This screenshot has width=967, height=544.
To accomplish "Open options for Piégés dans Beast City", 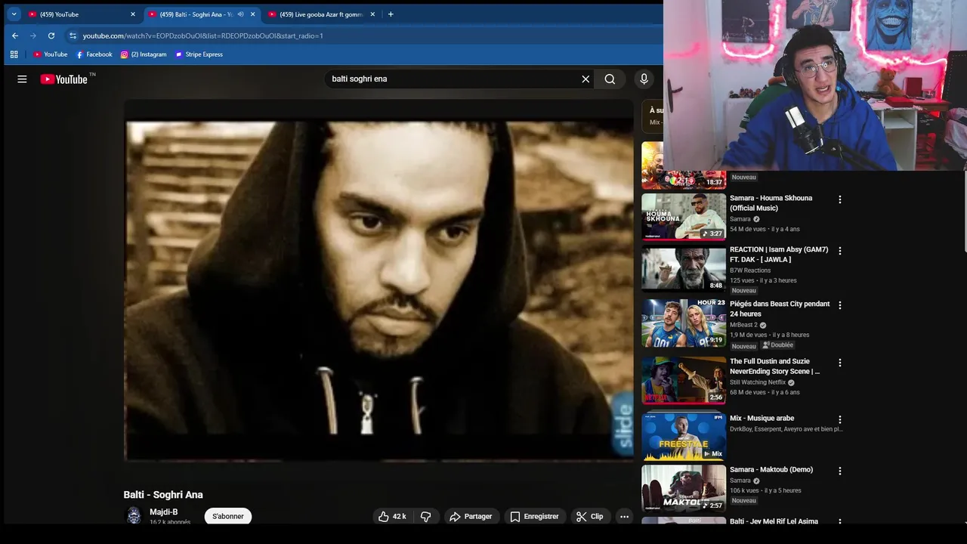I will tap(839, 305).
